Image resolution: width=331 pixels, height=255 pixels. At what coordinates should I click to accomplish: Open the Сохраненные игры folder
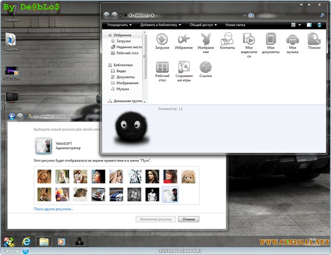[184, 67]
